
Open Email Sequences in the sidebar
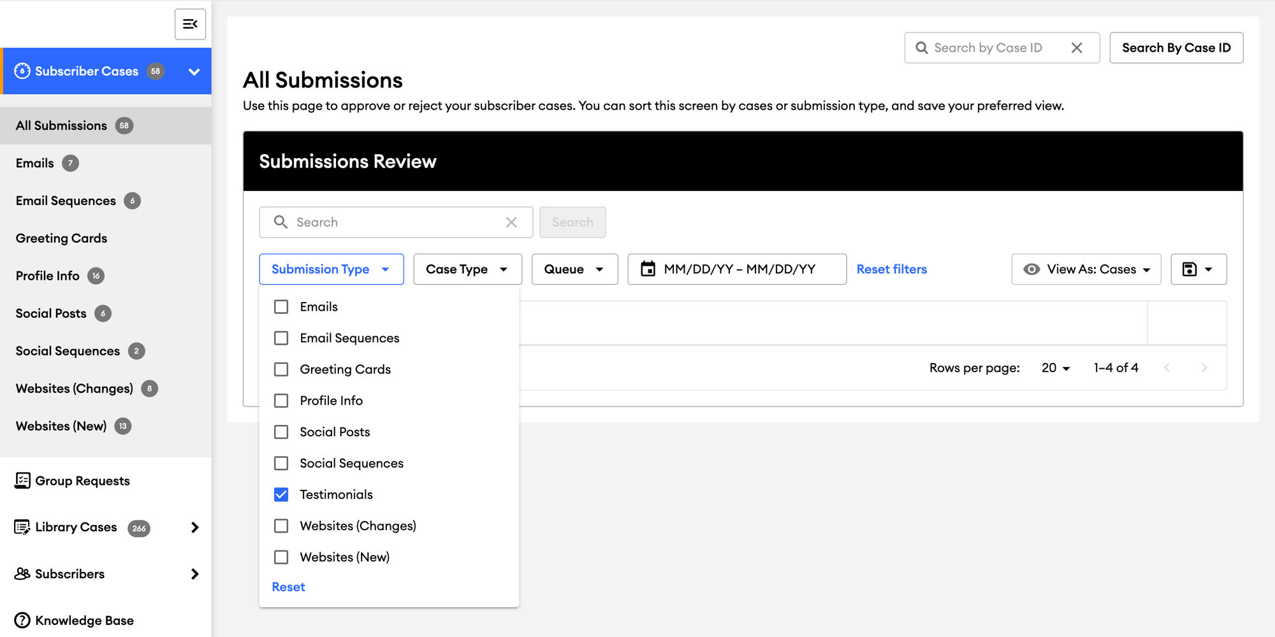(x=106, y=201)
